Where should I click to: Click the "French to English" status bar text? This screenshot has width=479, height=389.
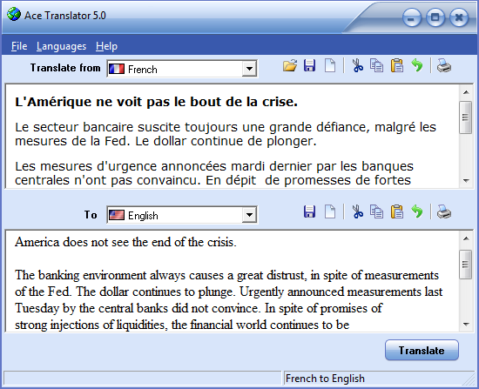click(x=325, y=379)
